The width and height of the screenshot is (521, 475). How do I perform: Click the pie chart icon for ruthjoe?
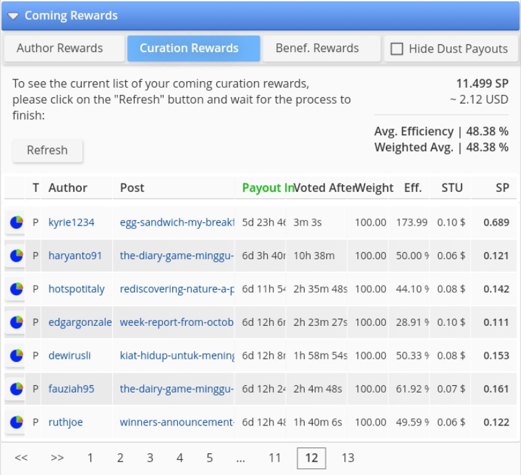click(16, 422)
